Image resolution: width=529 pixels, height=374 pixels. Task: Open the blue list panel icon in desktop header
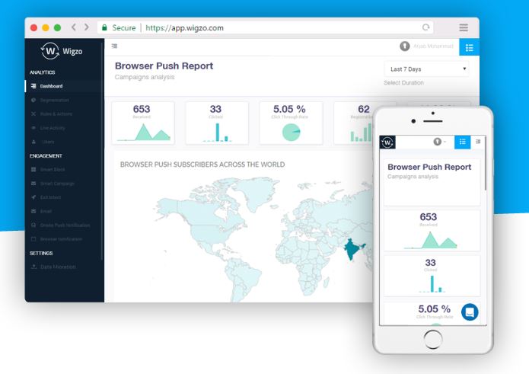tap(470, 47)
